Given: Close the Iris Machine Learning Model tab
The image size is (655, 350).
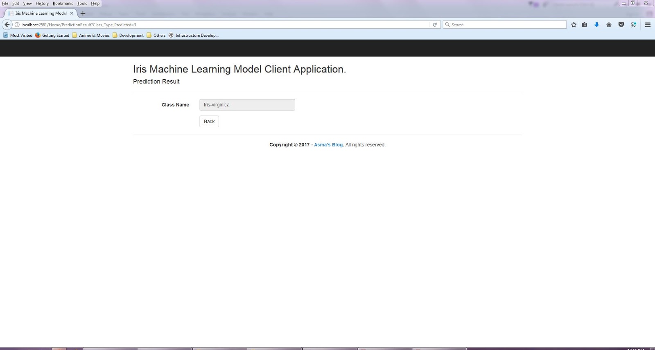Looking at the screenshot, I should [x=71, y=13].
